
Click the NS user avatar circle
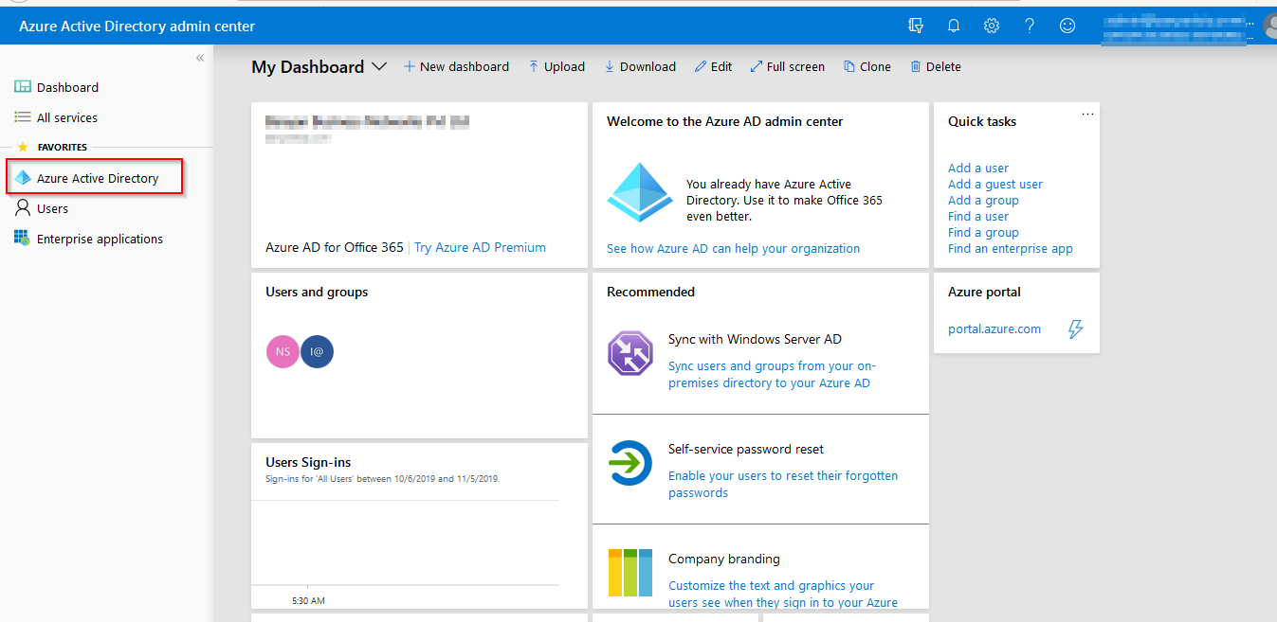click(x=283, y=352)
